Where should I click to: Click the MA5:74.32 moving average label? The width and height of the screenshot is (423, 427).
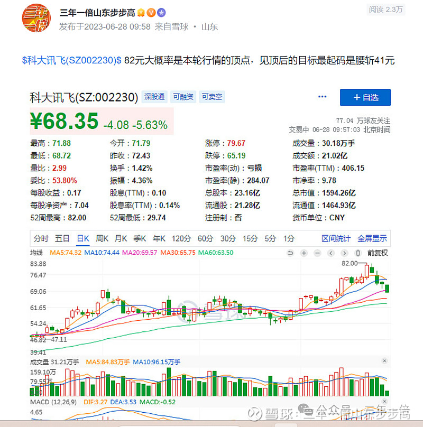(x=66, y=253)
